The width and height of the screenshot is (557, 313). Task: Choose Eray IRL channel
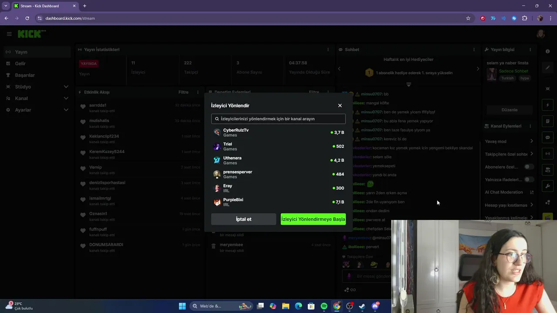click(278, 188)
